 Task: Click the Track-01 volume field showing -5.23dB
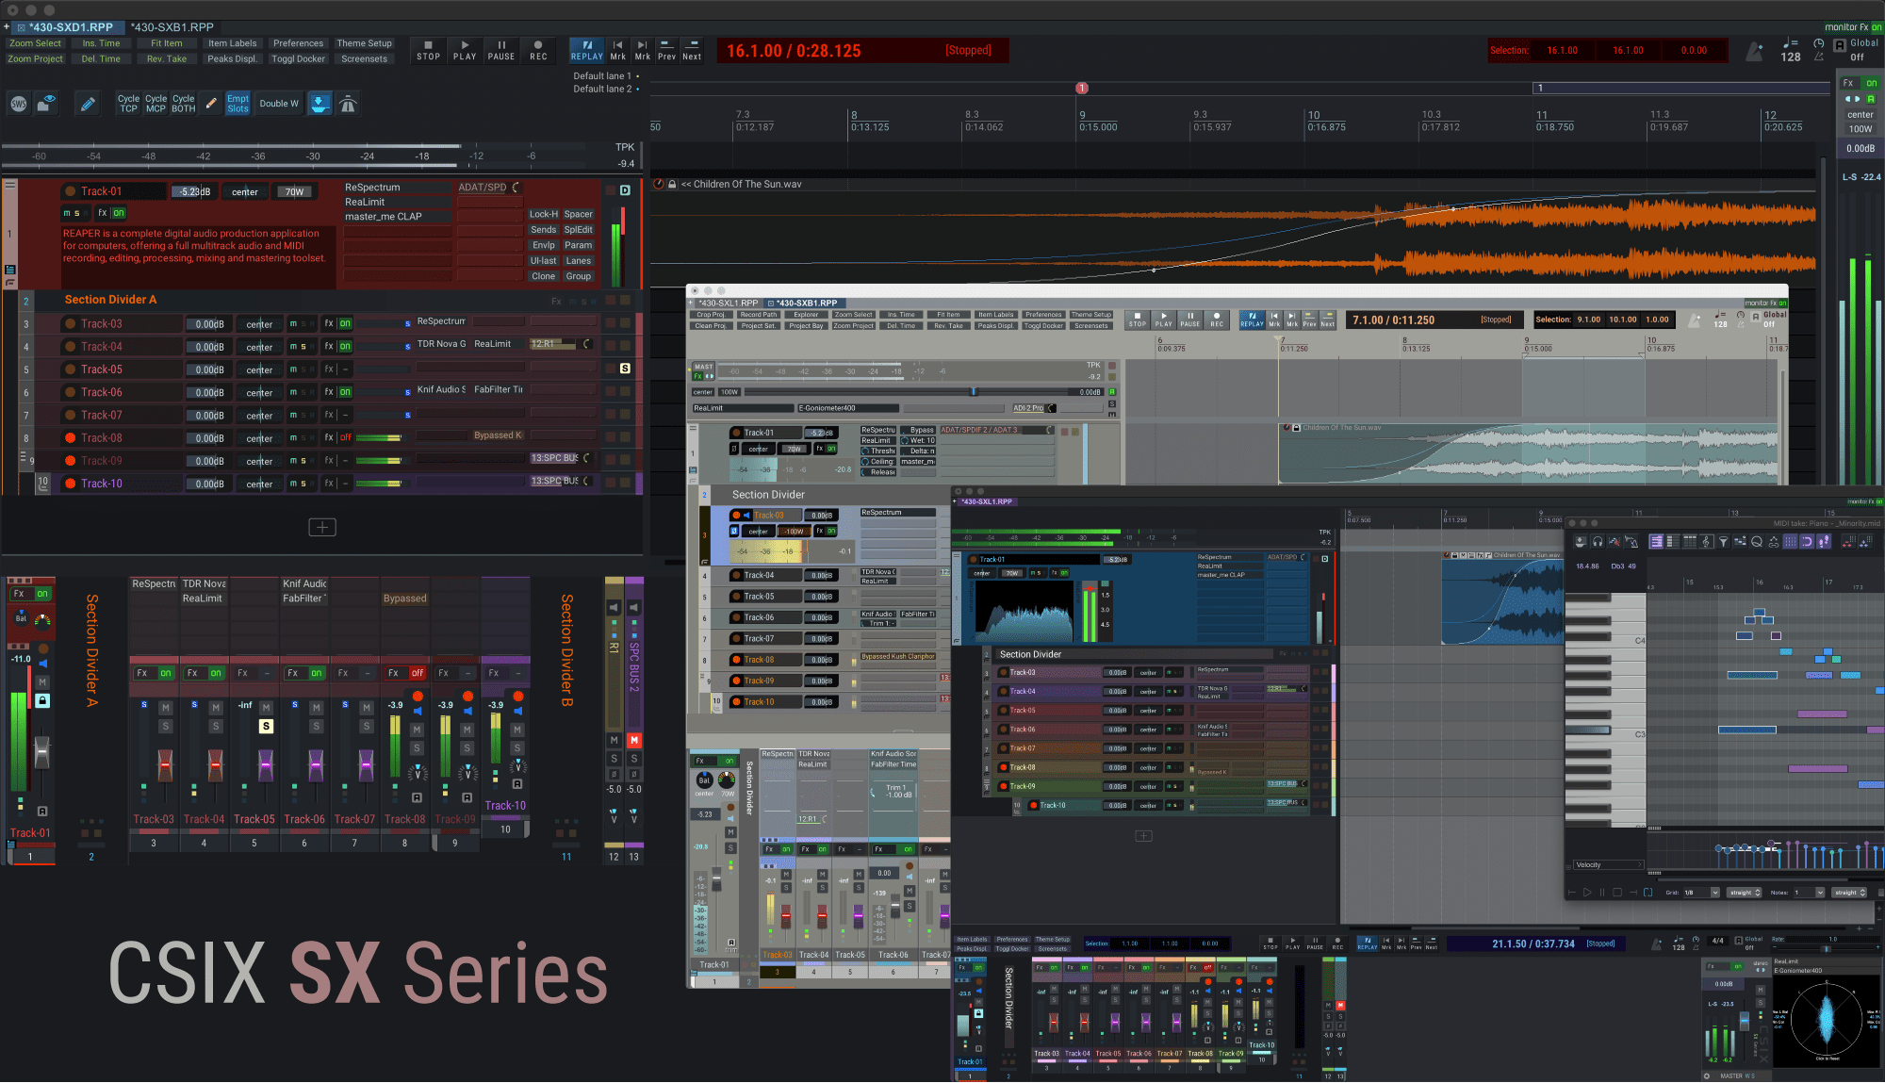[x=192, y=191]
